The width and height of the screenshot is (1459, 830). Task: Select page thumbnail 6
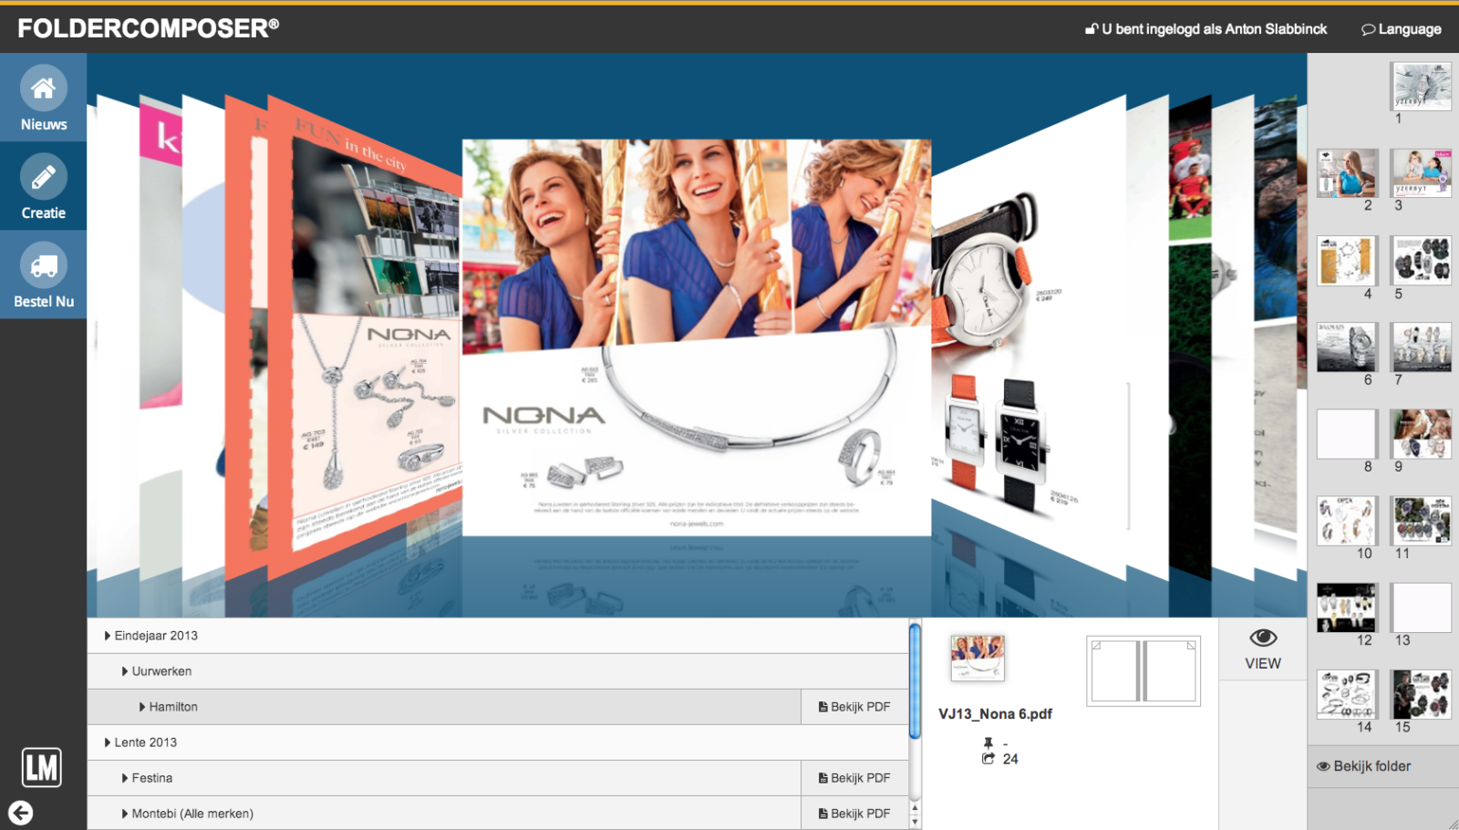click(1347, 348)
